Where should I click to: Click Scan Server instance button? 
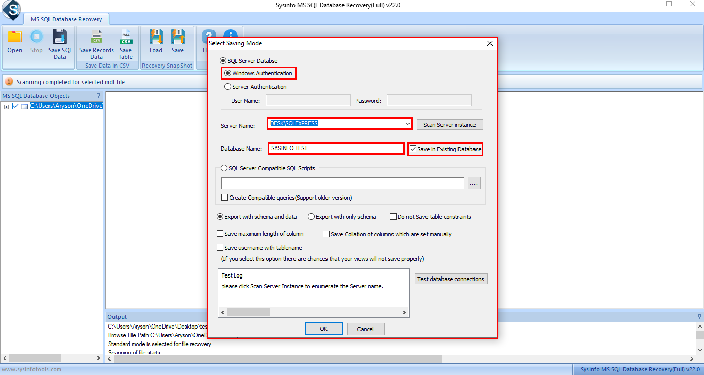(x=450, y=125)
